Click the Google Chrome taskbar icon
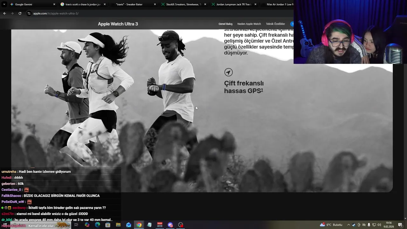The width and height of the screenshot is (407, 229). pos(139,225)
